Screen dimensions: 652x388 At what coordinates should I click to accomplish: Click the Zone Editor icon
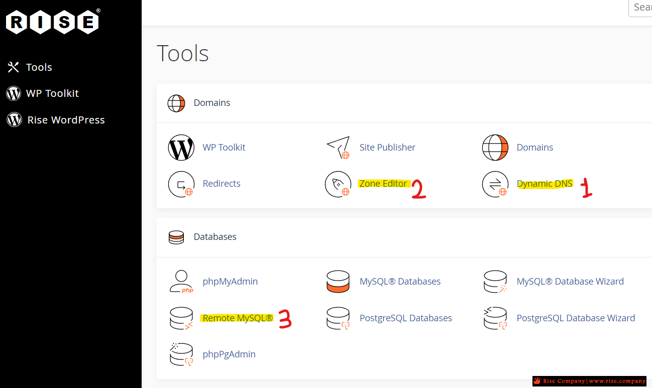338,184
